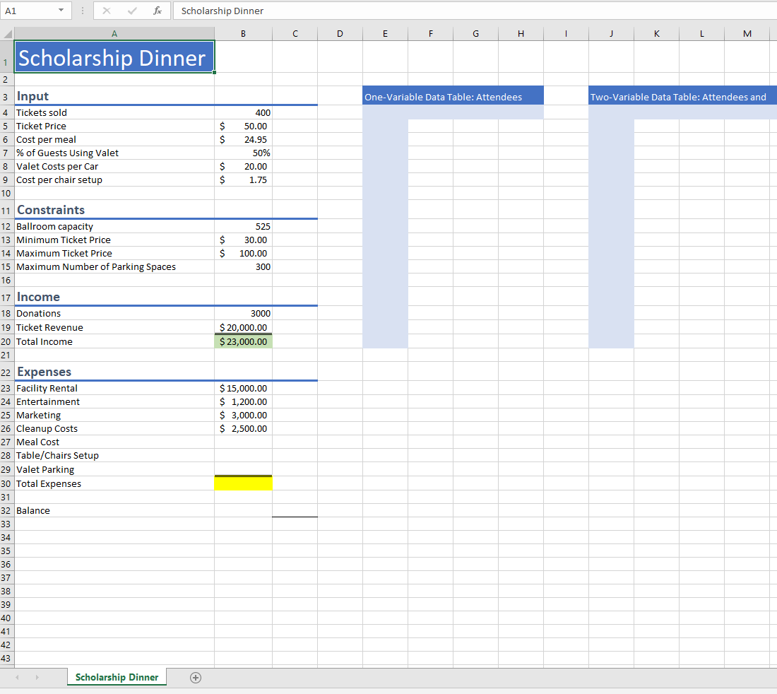777x694 pixels.
Task: Select column A header
Action: point(114,34)
